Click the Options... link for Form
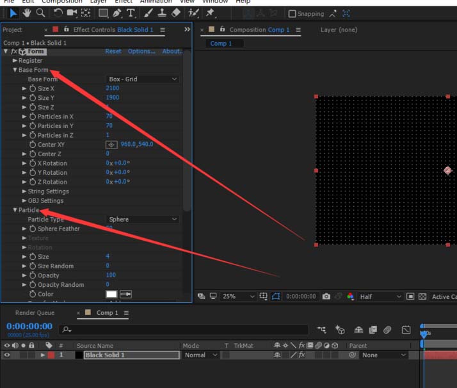The image size is (457, 388). coord(141,51)
